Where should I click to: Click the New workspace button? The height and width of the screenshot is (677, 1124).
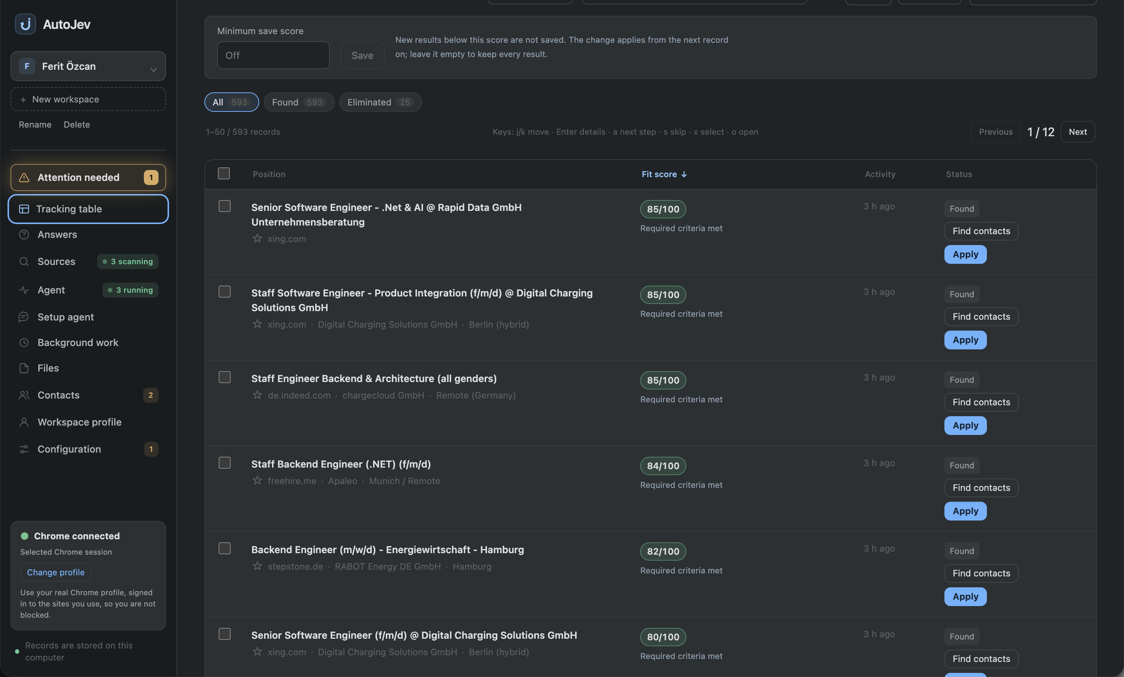(x=88, y=99)
